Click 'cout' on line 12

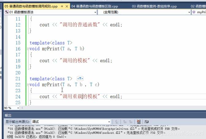44,25
